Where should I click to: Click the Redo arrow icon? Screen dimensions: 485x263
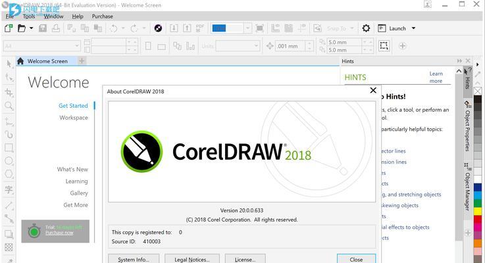click(x=134, y=28)
